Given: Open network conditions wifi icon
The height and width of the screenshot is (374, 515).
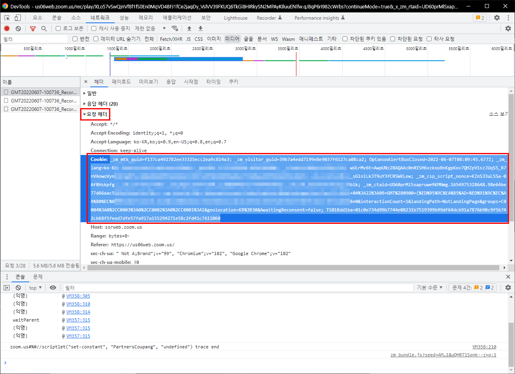Looking at the screenshot, I should [175, 28].
